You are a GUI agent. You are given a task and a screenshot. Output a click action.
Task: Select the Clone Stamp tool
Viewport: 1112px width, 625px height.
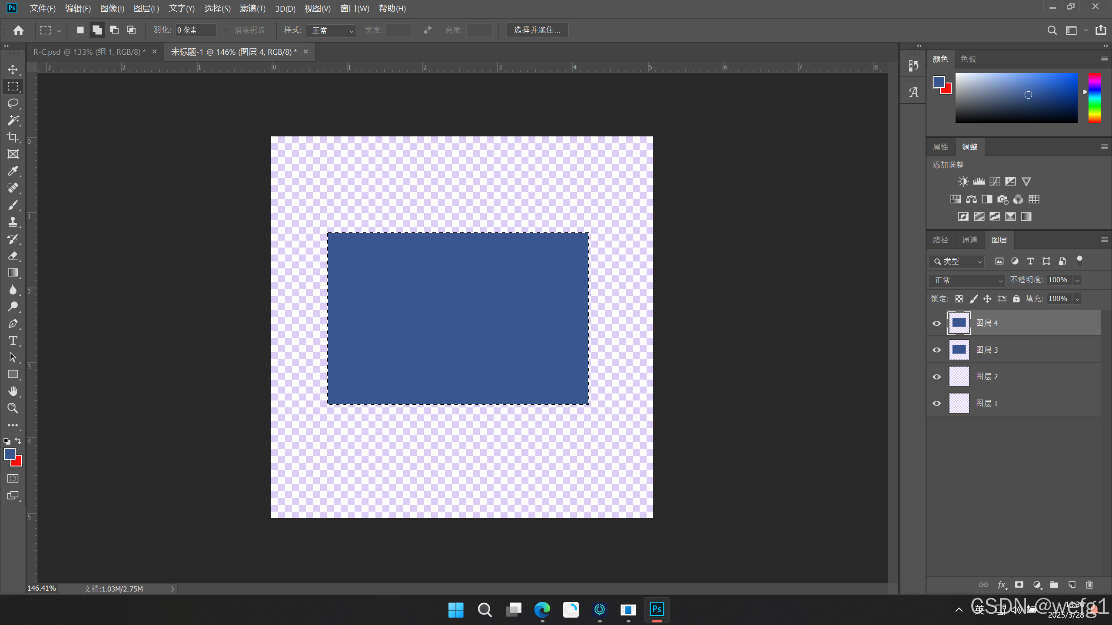(x=13, y=222)
